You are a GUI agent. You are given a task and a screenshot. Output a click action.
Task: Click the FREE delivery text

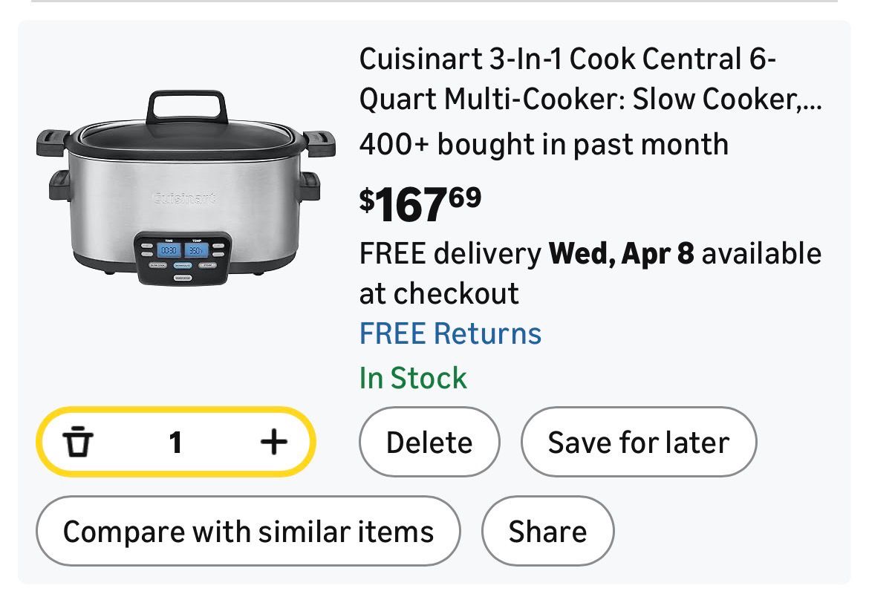pos(450,254)
